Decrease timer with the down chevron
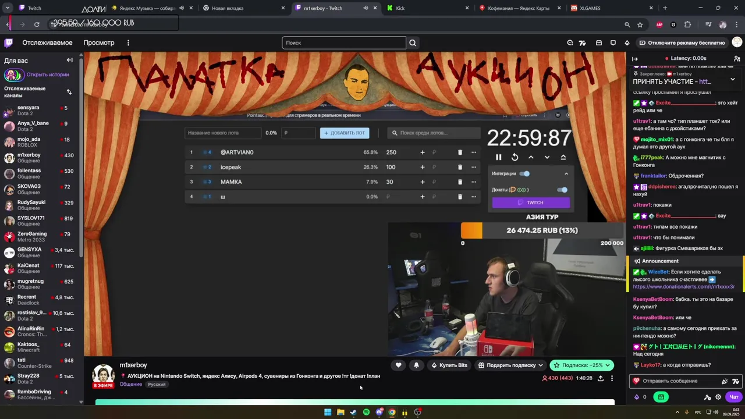745x419 pixels. point(547,157)
